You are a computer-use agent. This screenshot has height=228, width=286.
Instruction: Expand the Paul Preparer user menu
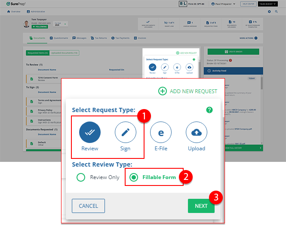[223, 4]
